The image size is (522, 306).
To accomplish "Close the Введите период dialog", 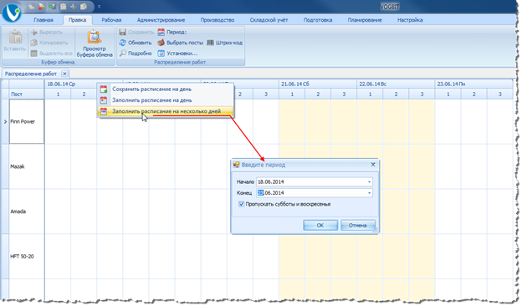I will [x=373, y=165].
